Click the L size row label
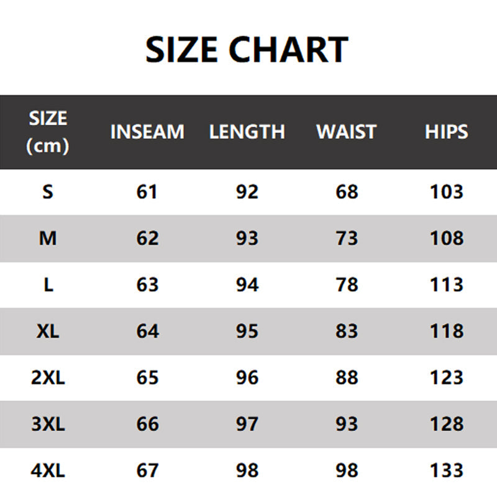The height and width of the screenshot is (497, 497). tap(48, 285)
